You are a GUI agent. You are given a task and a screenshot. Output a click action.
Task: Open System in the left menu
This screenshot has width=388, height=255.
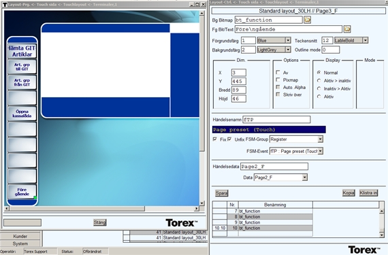tap(20, 243)
